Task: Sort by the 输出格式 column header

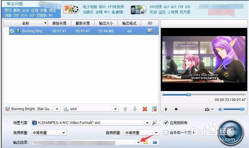Action: pos(129,23)
